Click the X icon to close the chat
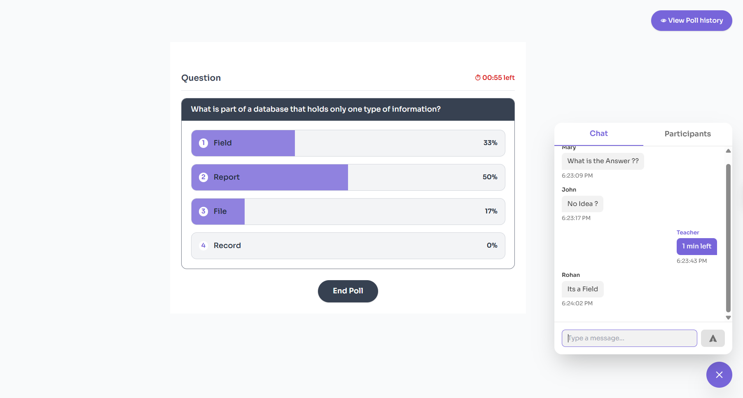Viewport: 743px width, 398px height. point(719,375)
